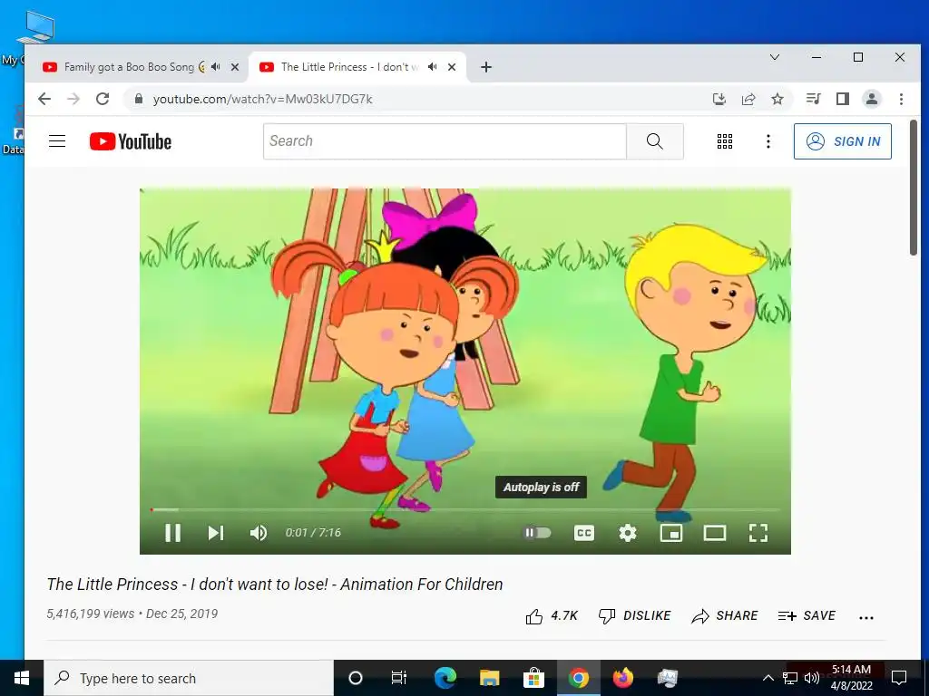Save the video to a playlist
This screenshot has width=929, height=696.
(807, 616)
